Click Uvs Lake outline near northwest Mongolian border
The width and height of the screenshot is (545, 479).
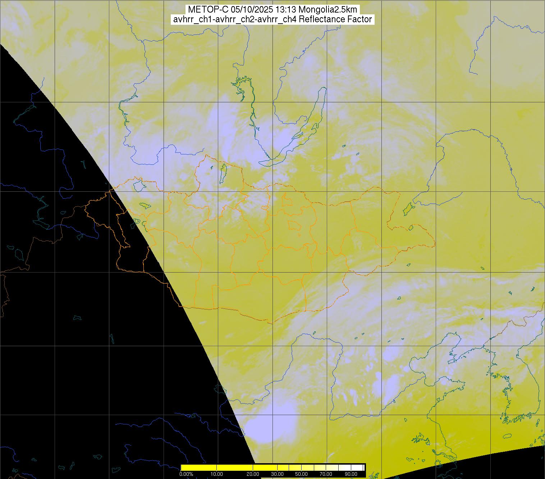(138, 186)
